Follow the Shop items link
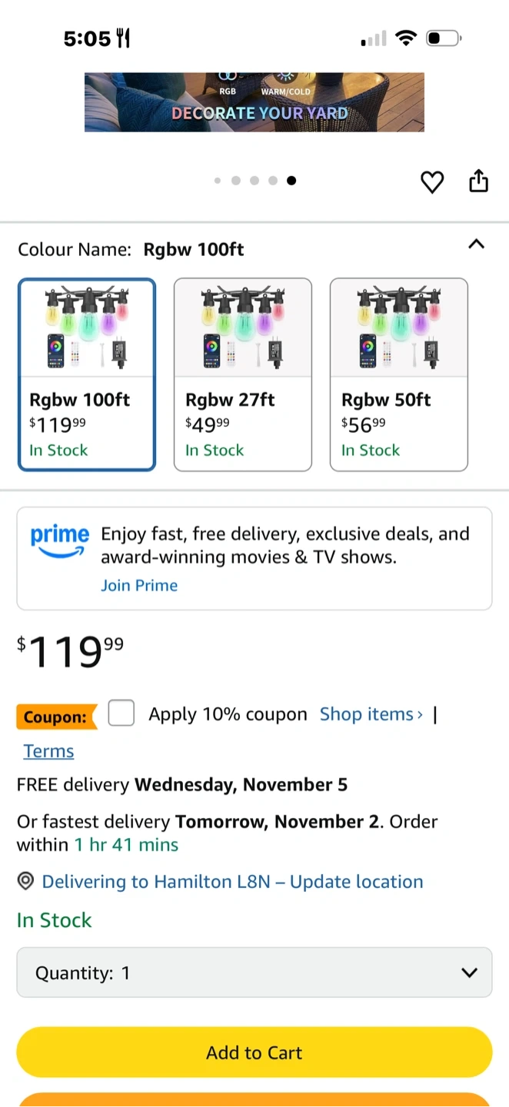This screenshot has height=1107, width=509. click(371, 714)
